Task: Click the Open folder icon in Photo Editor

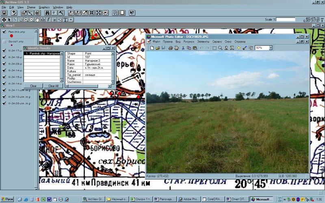Action: pos(157,48)
